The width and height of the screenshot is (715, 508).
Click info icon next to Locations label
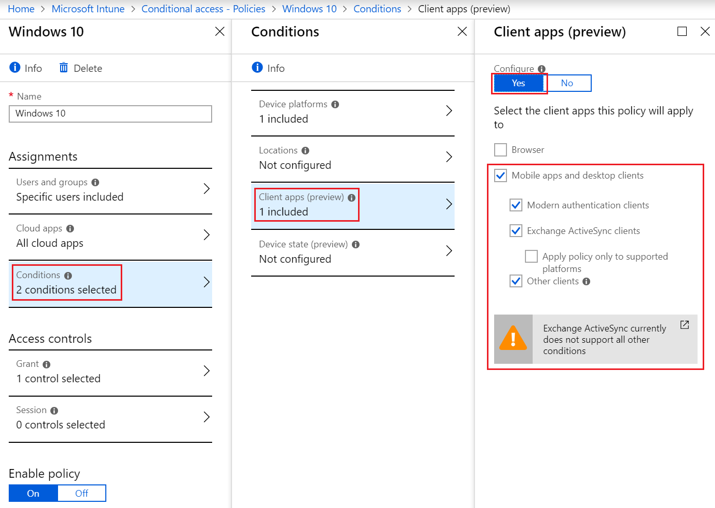click(306, 150)
